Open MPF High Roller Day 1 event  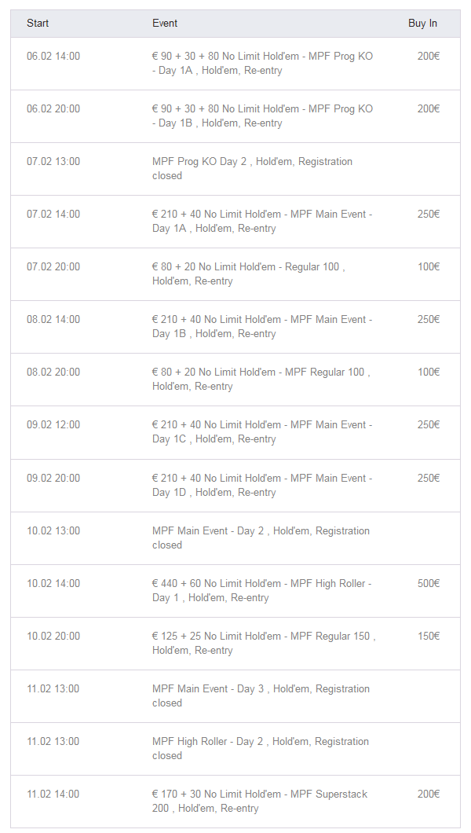coord(261,591)
